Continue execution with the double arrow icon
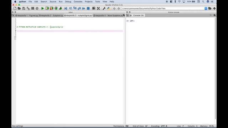The height and width of the screenshot is (128, 228). coord(84,9)
